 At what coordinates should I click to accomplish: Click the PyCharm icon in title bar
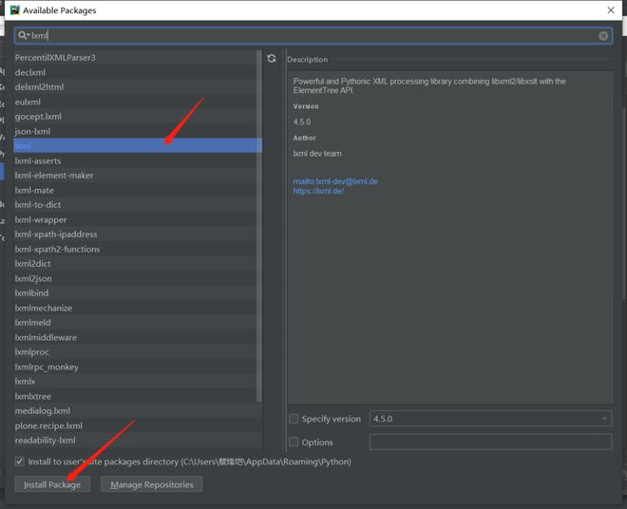(x=12, y=10)
